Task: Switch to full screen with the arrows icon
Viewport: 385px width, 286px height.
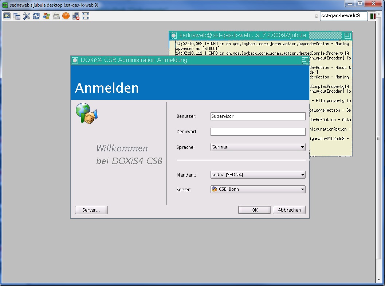Action: click(x=86, y=16)
